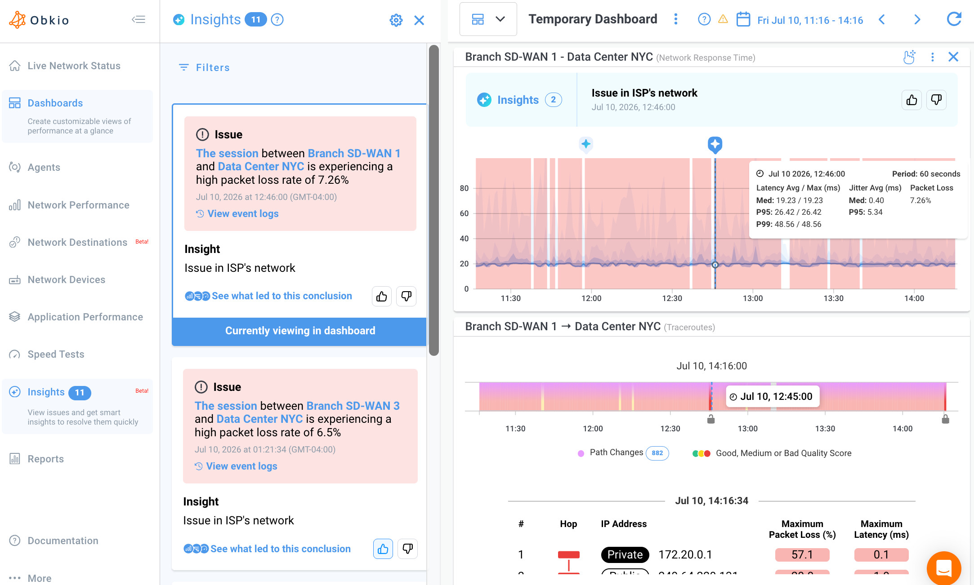The width and height of the screenshot is (974, 585).
Task: Click the insight marker near 12:00
Action: coord(585,144)
